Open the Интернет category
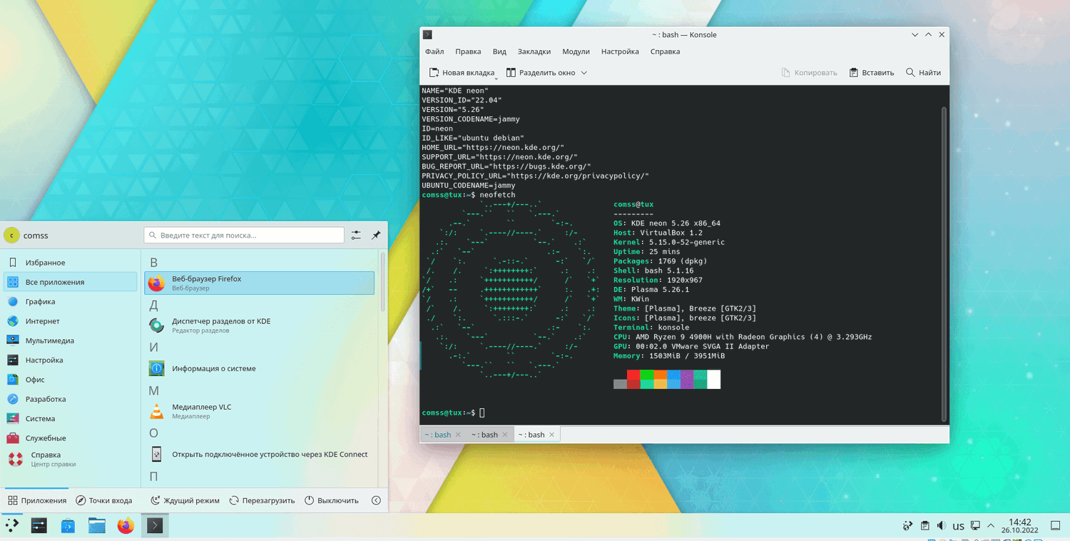This screenshot has height=541, width=1070. click(70, 321)
